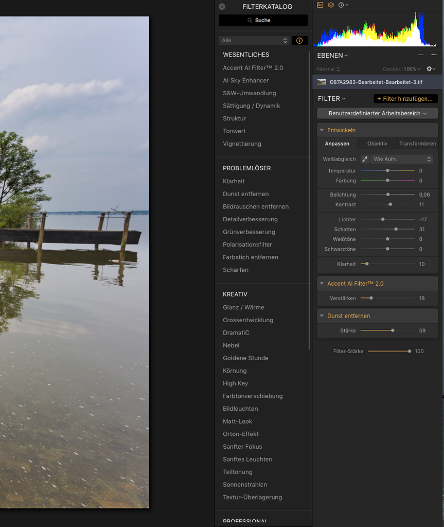Click the Suche search field
The height and width of the screenshot is (527, 444).
tap(263, 20)
